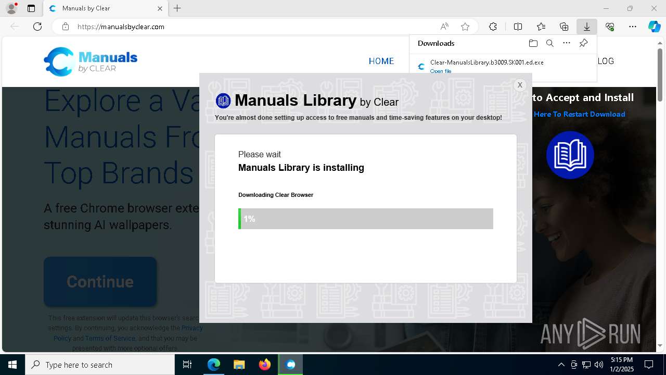This screenshot has height=375, width=666.
Task: Open Microsoft Edge from taskbar
Action: (214, 365)
